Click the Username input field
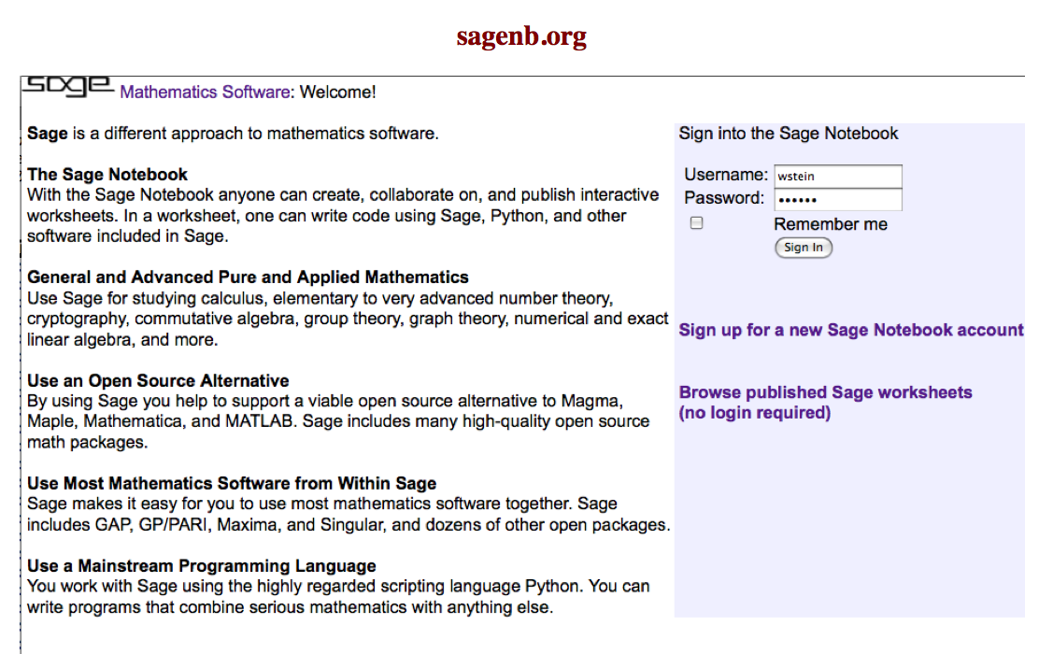Viewport: 1053px width, 654px height. [837, 176]
